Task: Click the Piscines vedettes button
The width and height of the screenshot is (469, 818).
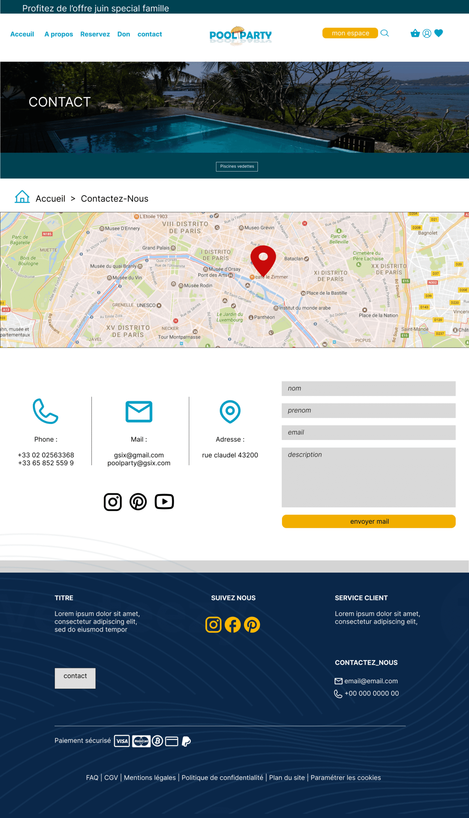Action: click(x=237, y=166)
